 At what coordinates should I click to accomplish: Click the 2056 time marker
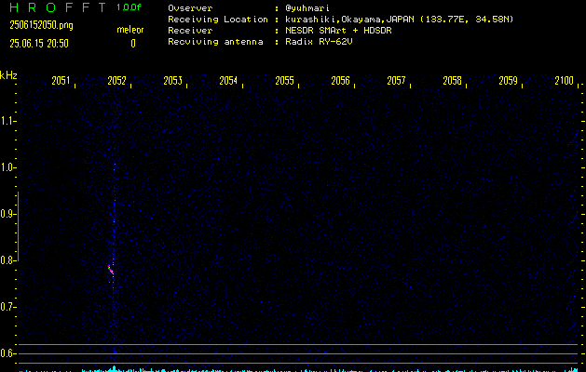(x=340, y=81)
